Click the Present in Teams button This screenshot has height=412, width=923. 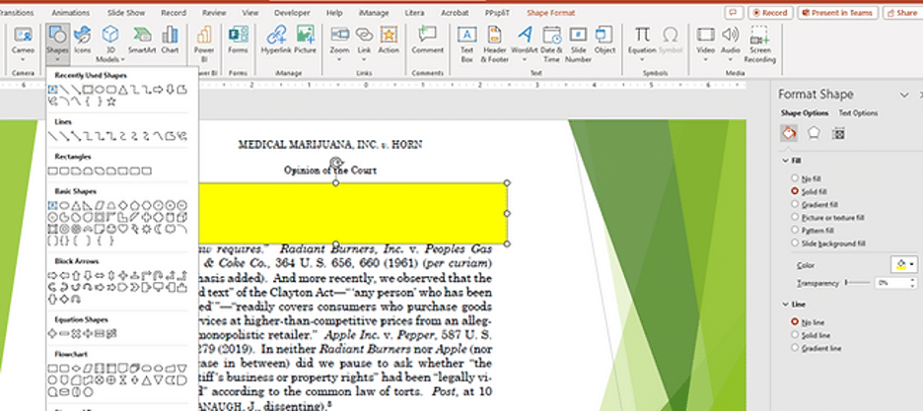[x=837, y=13]
